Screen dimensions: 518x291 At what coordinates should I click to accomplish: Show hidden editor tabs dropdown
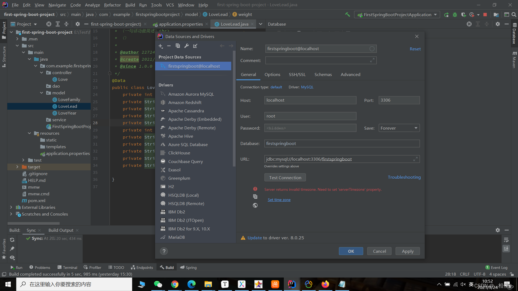[x=261, y=24]
